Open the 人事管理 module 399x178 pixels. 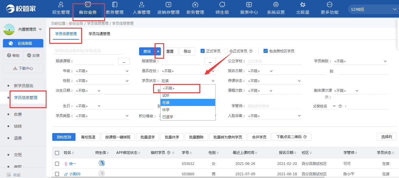[141, 8]
